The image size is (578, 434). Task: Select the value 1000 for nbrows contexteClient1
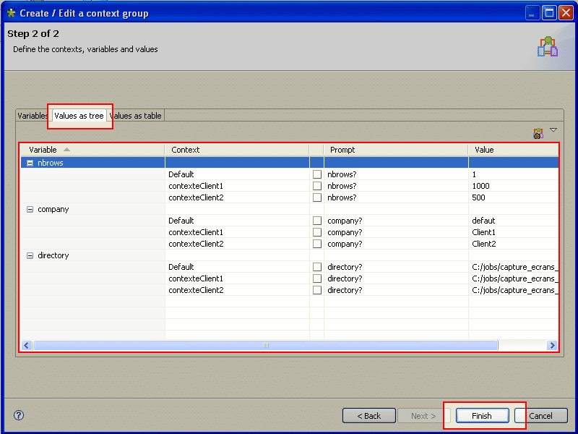click(480, 186)
